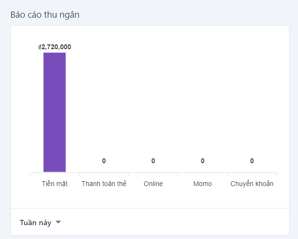Click the Chuyển khoản axis label
298x239 pixels.
click(x=252, y=184)
